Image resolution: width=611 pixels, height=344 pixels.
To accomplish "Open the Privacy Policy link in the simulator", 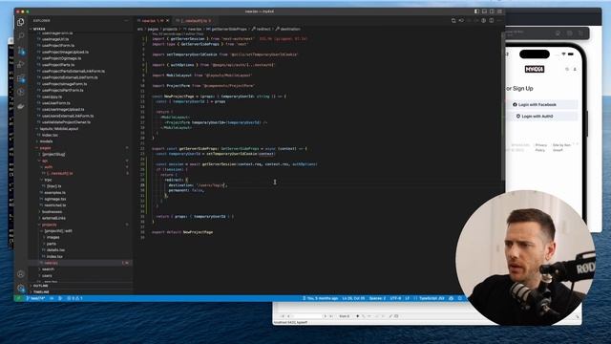I will pos(541,147).
